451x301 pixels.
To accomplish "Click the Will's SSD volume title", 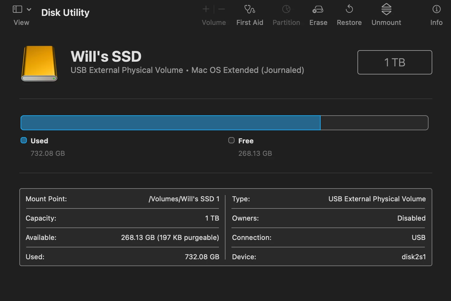I will click(x=106, y=56).
